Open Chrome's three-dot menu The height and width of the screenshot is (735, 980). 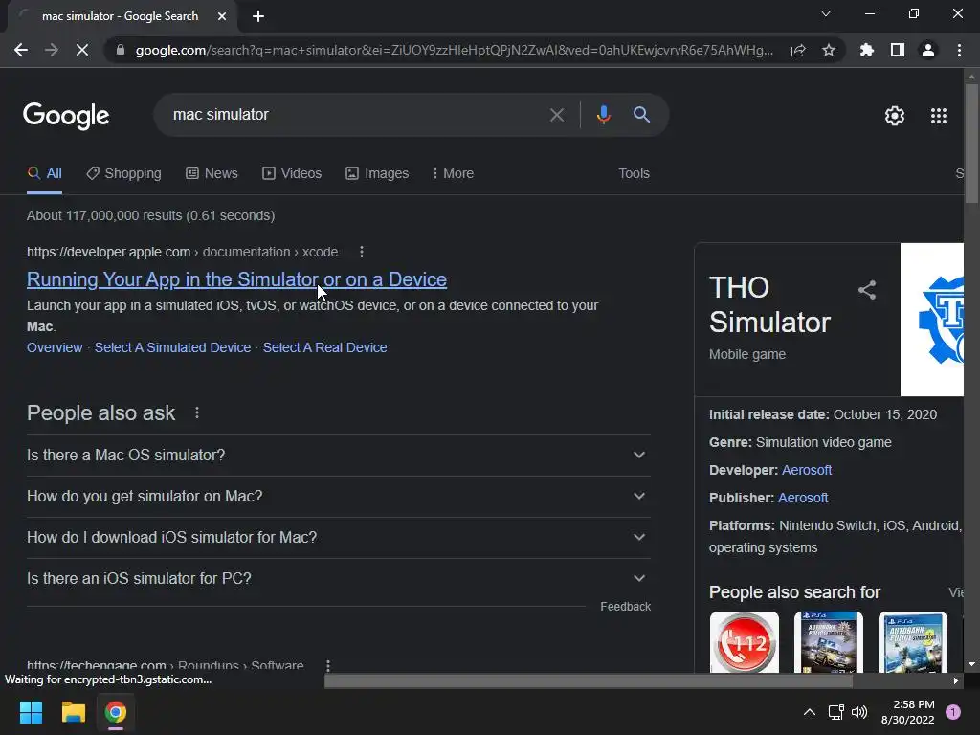[959, 50]
